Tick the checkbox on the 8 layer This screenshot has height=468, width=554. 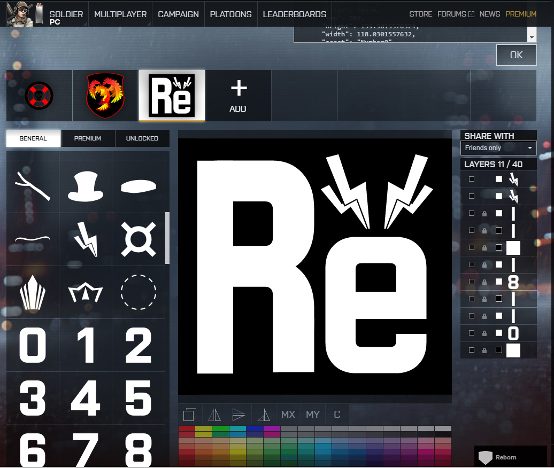point(471,282)
